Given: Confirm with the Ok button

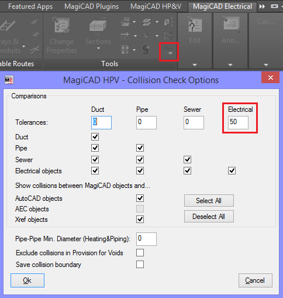Looking at the screenshot, I should tap(27, 280).
